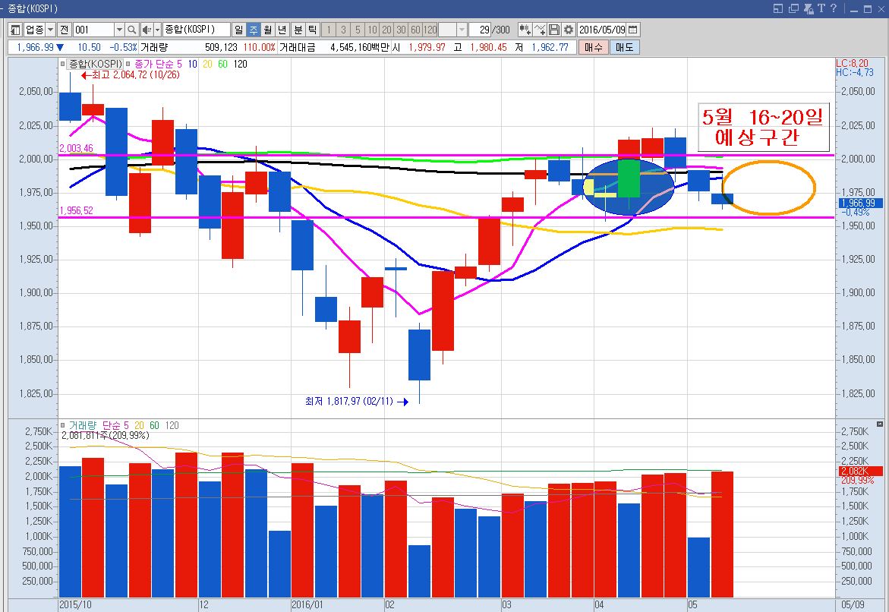The image size is (889, 612).
Task: Click the blue 매도 sell button
Action: coord(625,47)
